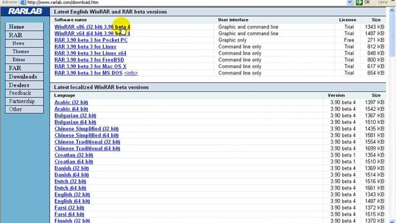The height and width of the screenshot is (223, 396).
Task: Download Farsi (64 bit) version
Action: [69, 214]
